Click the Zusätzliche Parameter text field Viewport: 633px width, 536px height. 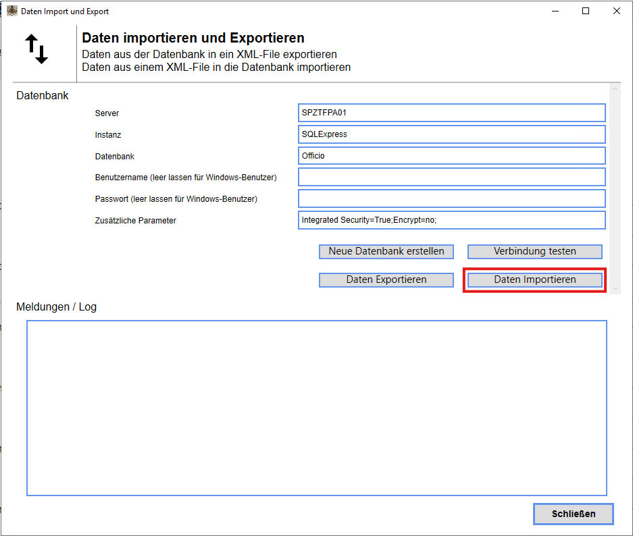[451, 221]
